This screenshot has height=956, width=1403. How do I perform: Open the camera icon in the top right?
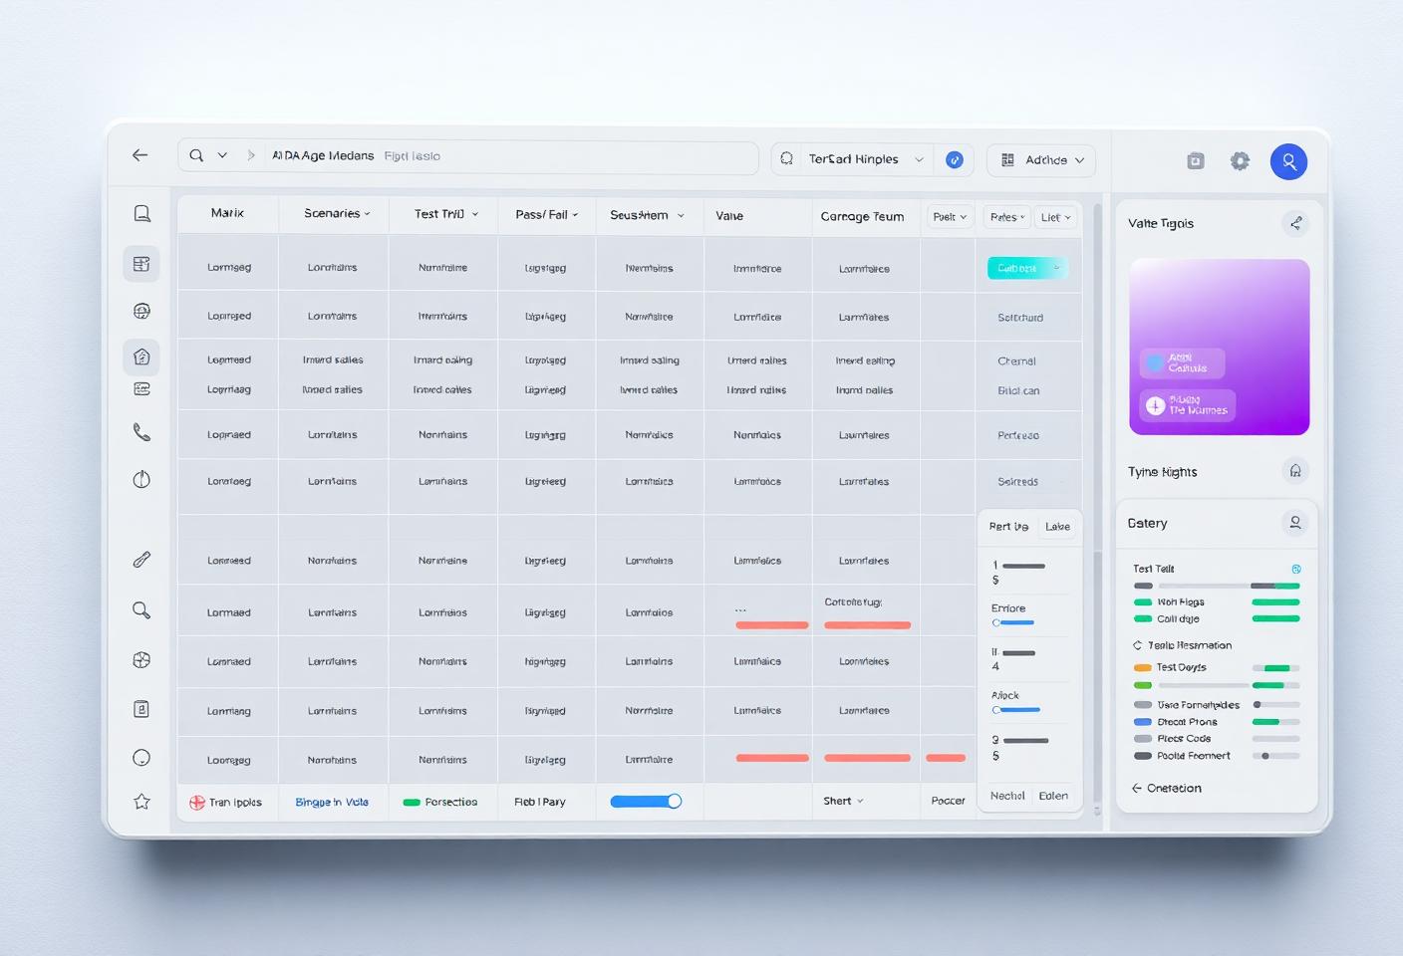click(1196, 160)
